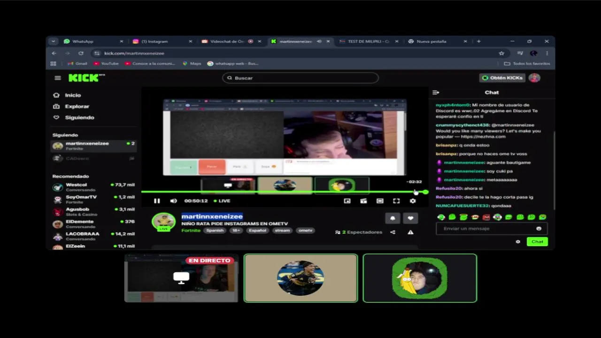
Task: Open LACOBRAAA recommended channel
Action: tap(93, 236)
